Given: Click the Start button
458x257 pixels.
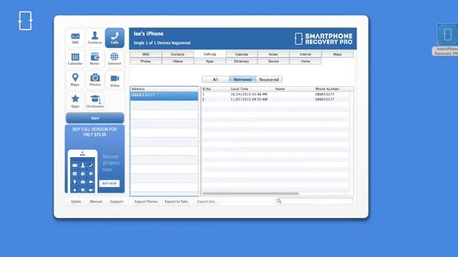Looking at the screenshot, I should tap(95, 118).
